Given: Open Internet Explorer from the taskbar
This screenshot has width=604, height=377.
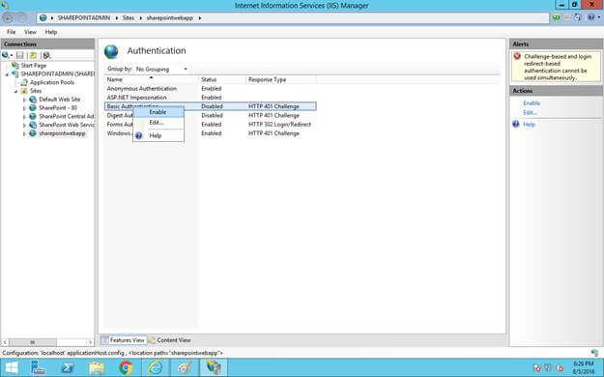Looking at the screenshot, I should [x=155, y=367].
